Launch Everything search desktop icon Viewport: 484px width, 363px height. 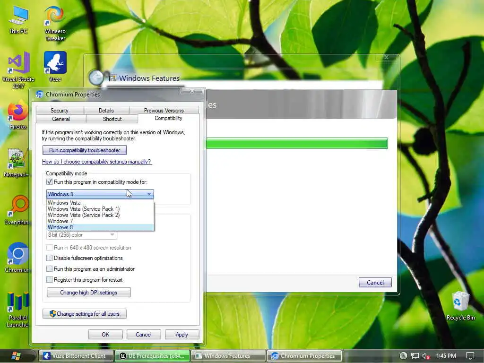point(17,210)
